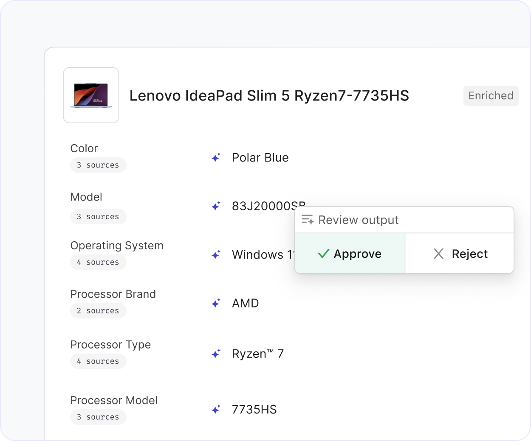Open the 3 sources chip under Color
The width and height of the screenshot is (531, 441).
tap(98, 165)
